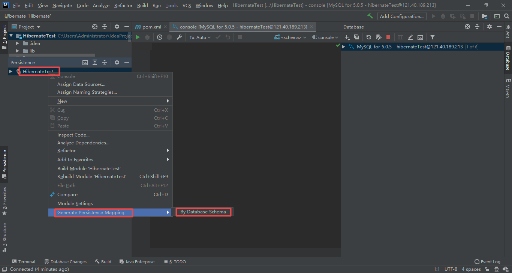512x273 pixels.
Task: Choose By Database Schema from the submenu
Action: (204, 212)
